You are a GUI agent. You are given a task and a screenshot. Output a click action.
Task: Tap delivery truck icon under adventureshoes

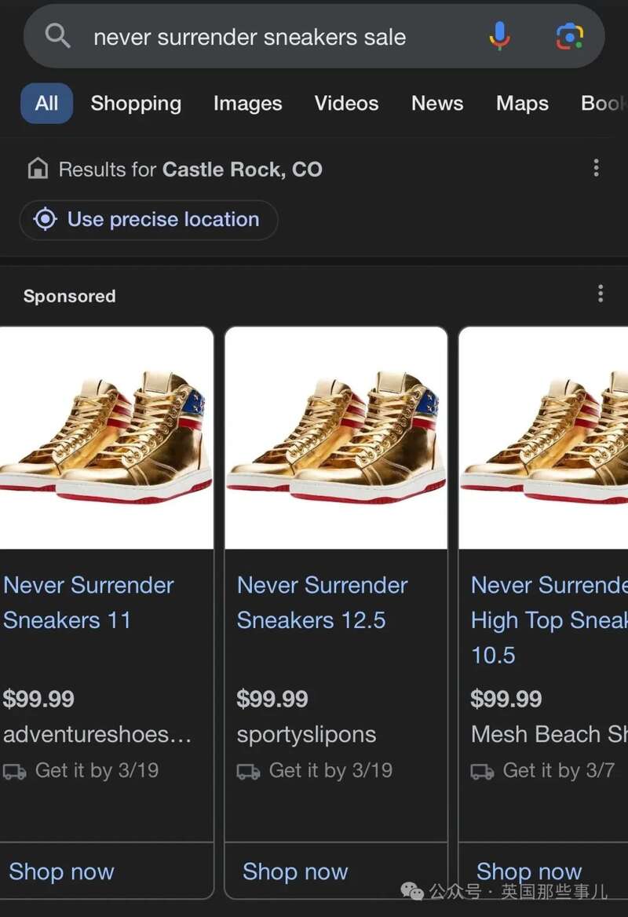coord(15,772)
